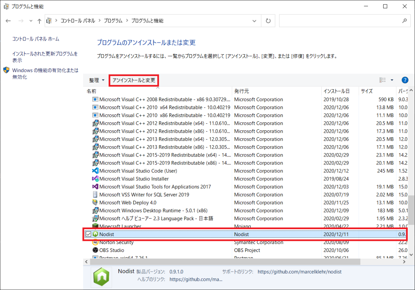415x290 pixels.
Task: Uncheck the Nodist row checkbox
Action: coord(89,234)
